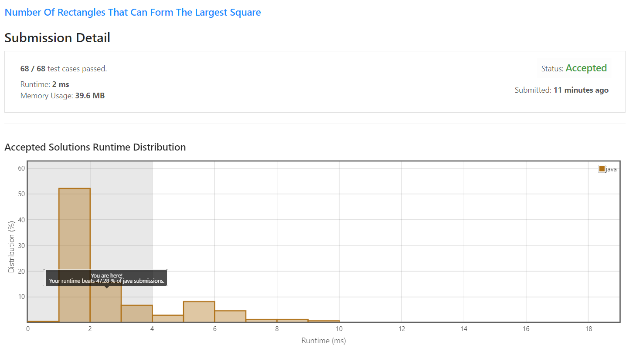Click the 'Runtime (ms)' axis label
Screen dimensions: 636x355
pyautogui.click(x=323, y=341)
